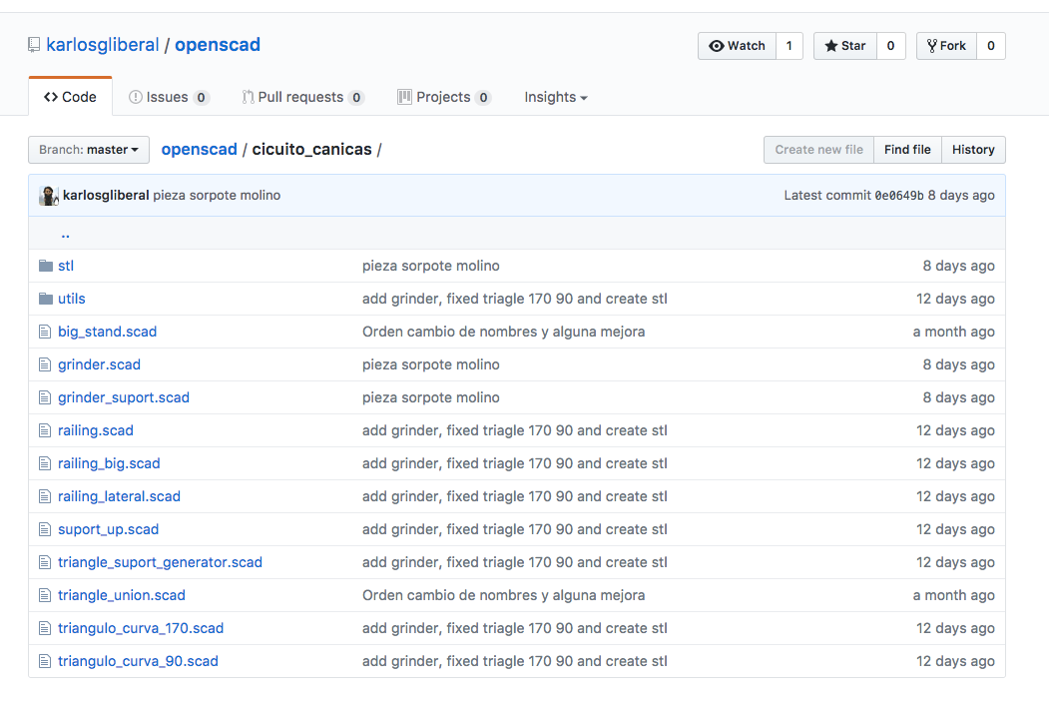Image resolution: width=1049 pixels, height=703 pixels.
Task: Click commit message in the big_stand.scad row
Action: click(504, 332)
